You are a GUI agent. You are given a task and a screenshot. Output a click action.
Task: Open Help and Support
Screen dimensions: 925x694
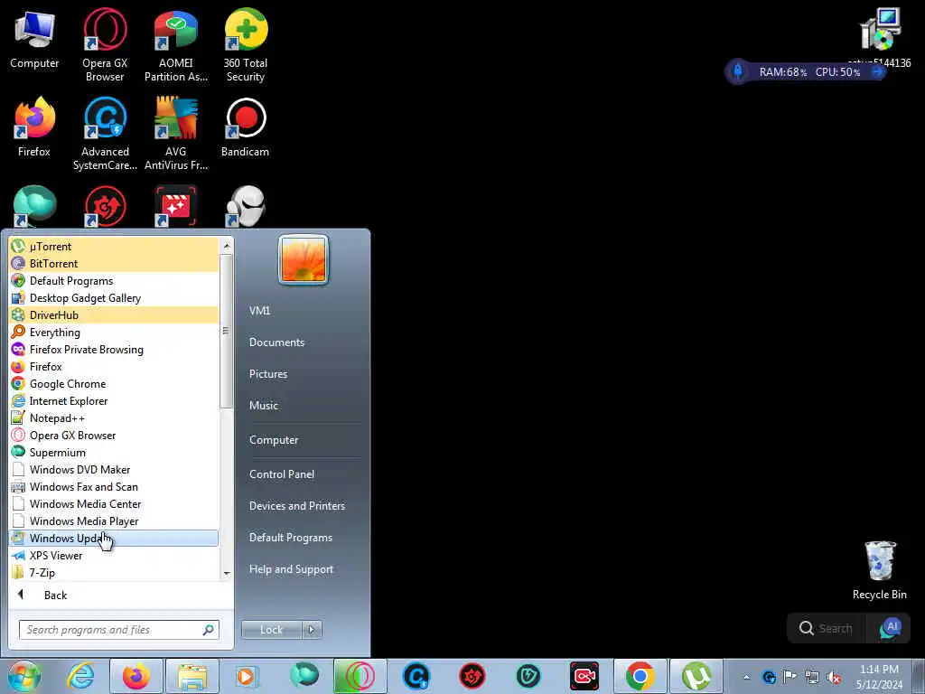tap(291, 569)
